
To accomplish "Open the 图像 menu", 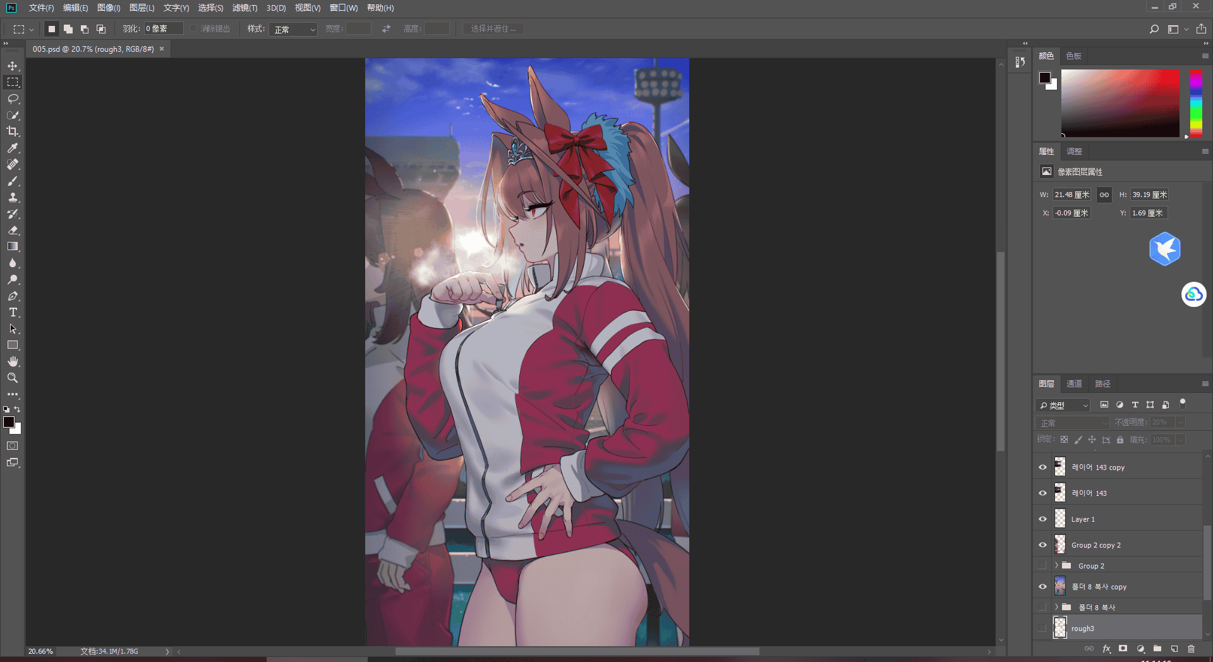I will click(109, 8).
